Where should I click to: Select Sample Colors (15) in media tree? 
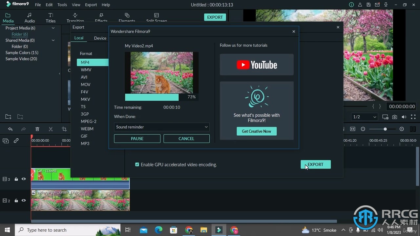(22, 52)
